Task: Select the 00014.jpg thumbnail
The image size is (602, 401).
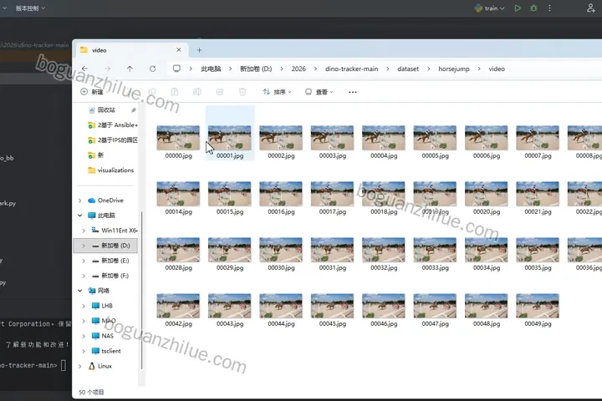Action: 178,194
